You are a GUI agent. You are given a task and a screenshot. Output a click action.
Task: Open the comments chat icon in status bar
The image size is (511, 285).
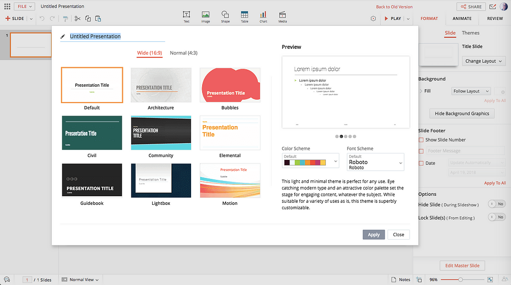(7, 280)
